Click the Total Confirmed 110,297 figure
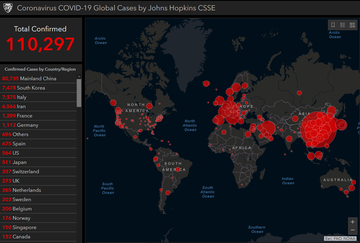Screen dimensions: 360x243 coord(40,44)
